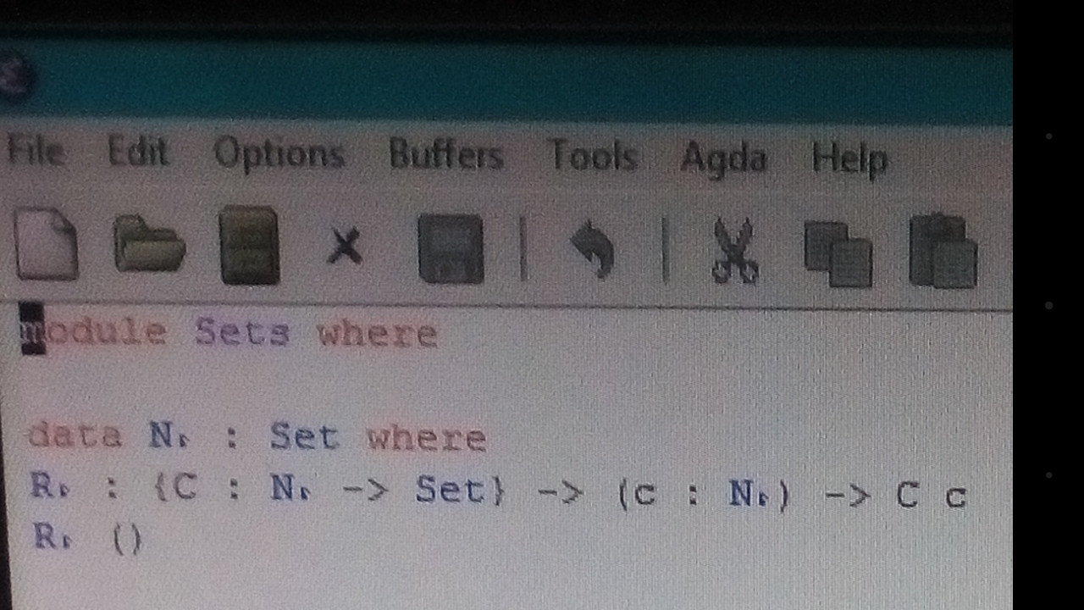Open the Buffers menu
Image resolution: width=1084 pixels, height=610 pixels.
click(x=446, y=155)
